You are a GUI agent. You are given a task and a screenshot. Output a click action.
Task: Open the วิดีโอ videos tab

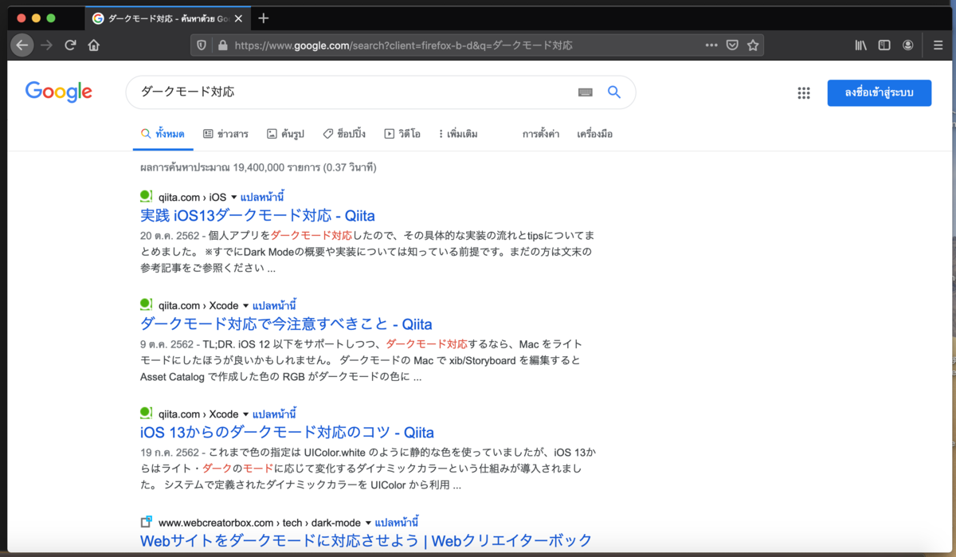click(x=402, y=134)
